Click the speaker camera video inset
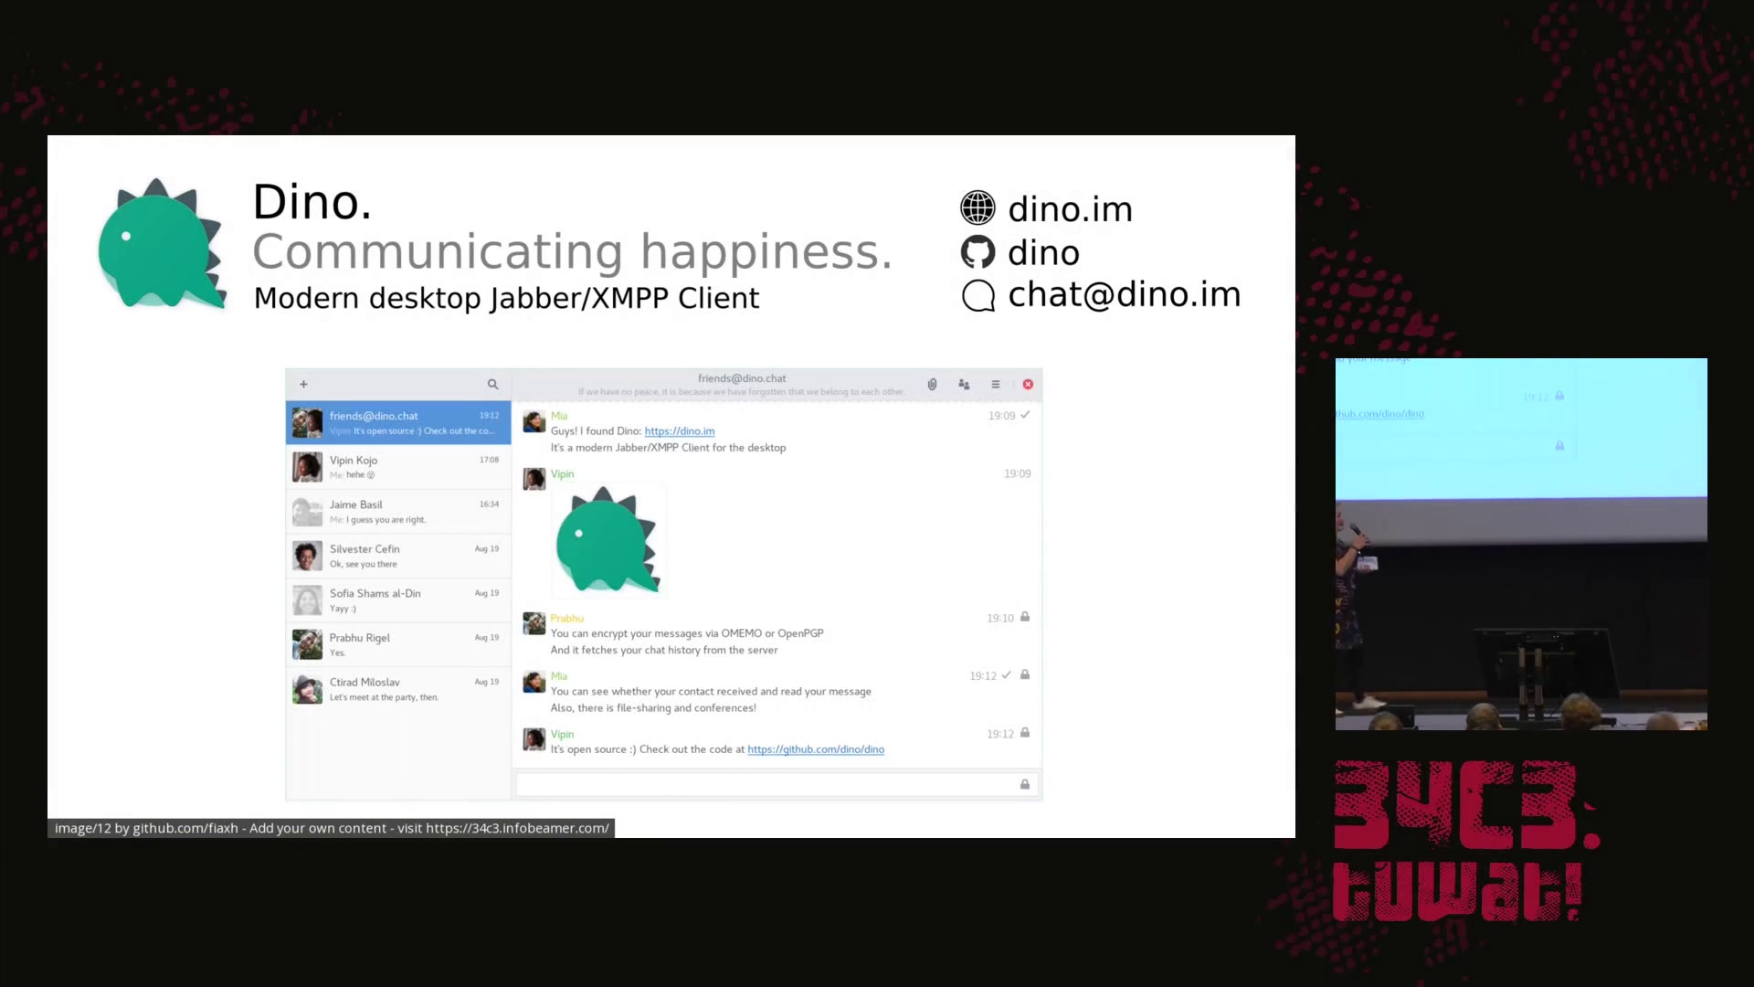This screenshot has height=987, width=1754. (x=1521, y=544)
